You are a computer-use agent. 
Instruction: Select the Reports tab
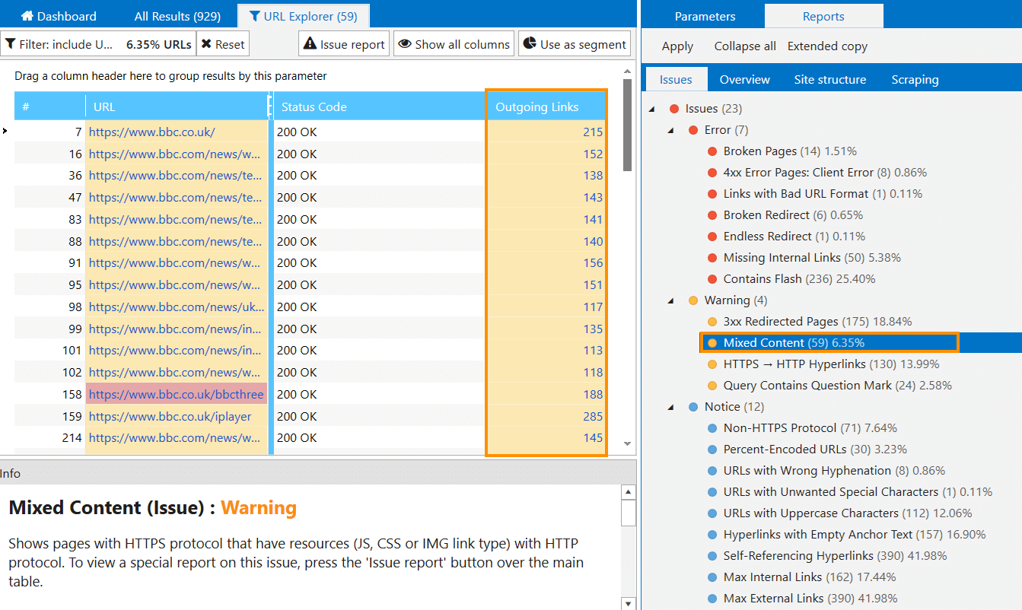pos(823,16)
